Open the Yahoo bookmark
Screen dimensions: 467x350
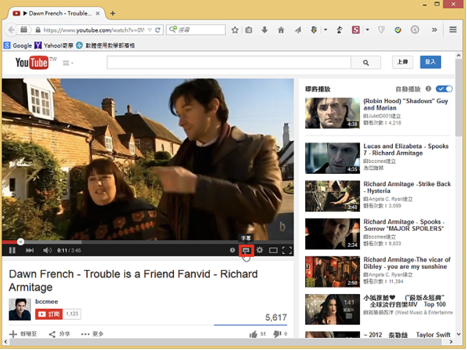point(54,45)
